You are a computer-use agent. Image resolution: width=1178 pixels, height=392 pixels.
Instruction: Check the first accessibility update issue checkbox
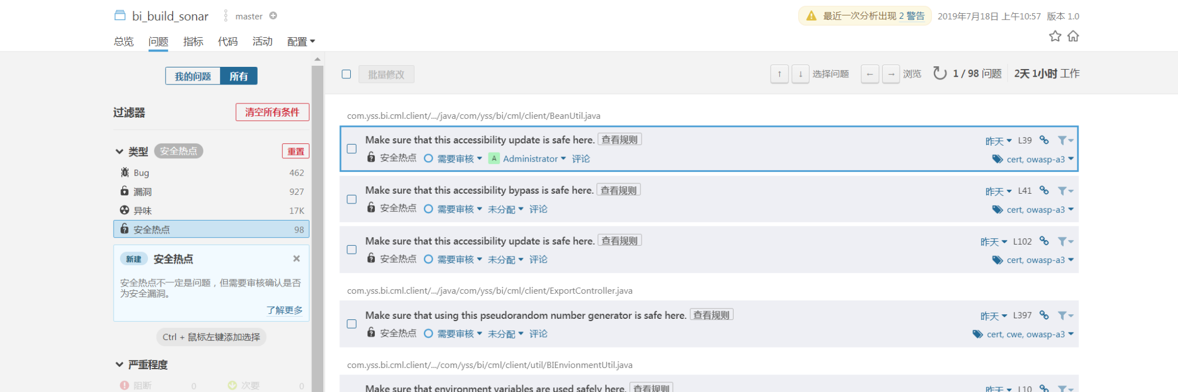351,149
